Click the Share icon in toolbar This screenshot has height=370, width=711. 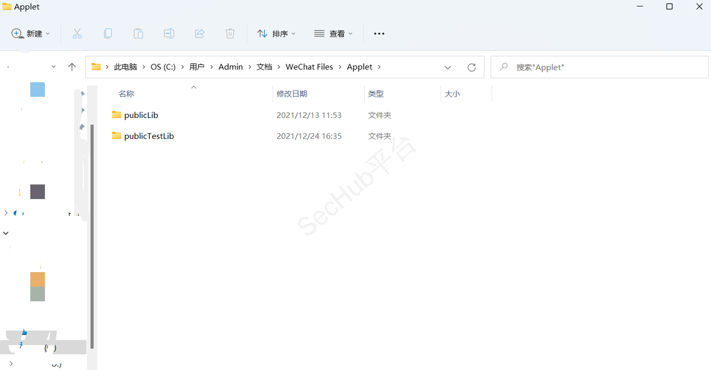coord(200,34)
